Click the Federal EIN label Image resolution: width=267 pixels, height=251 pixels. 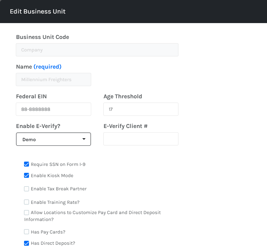coord(31,96)
